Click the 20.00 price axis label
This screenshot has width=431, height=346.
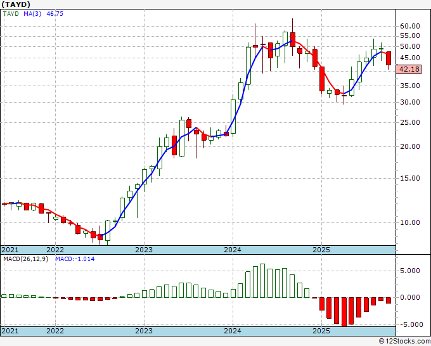410,146
